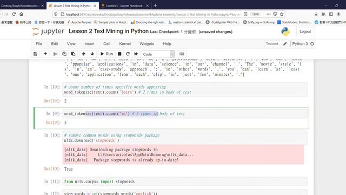Click the output value 5 of Out[9]
Screen dimensions: 346x195
(65, 122)
